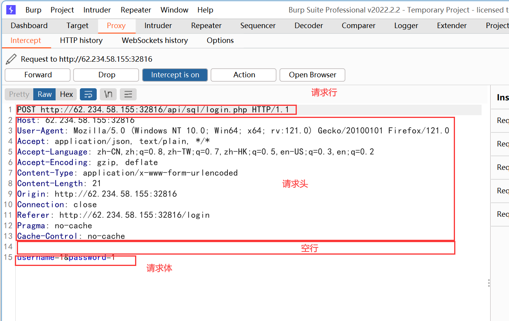Open the Window menu
509x321 pixels.
click(174, 10)
